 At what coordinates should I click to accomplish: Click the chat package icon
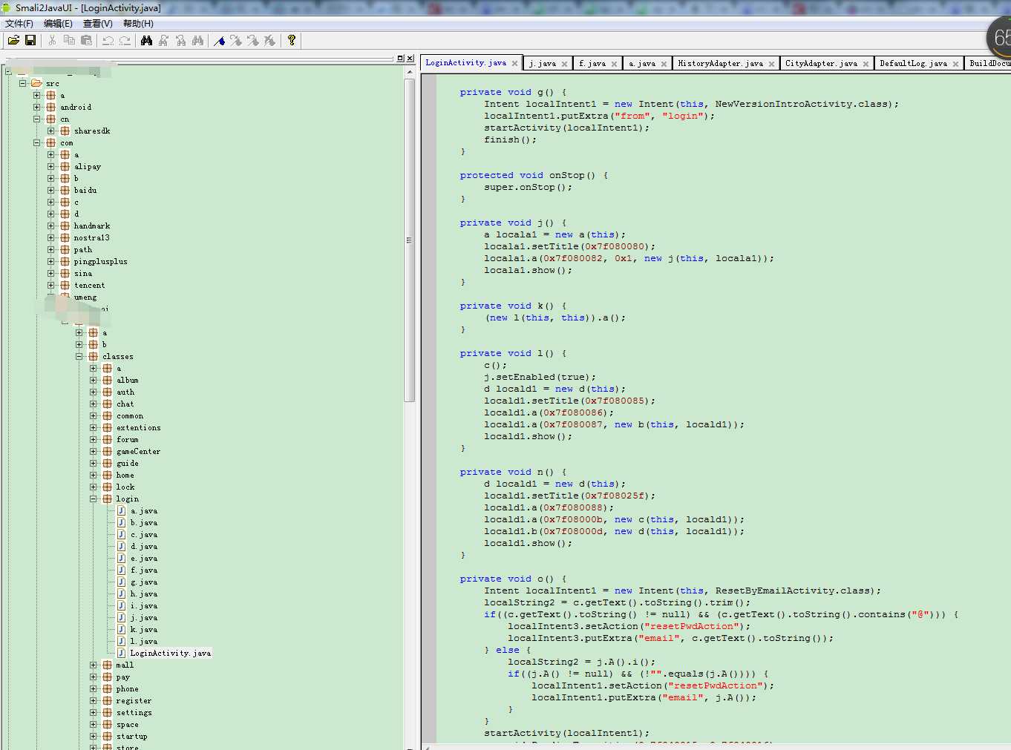point(107,404)
